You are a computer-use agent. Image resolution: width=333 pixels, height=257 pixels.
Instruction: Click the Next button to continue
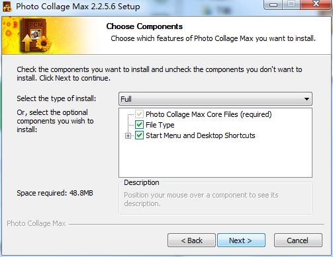[x=241, y=240]
